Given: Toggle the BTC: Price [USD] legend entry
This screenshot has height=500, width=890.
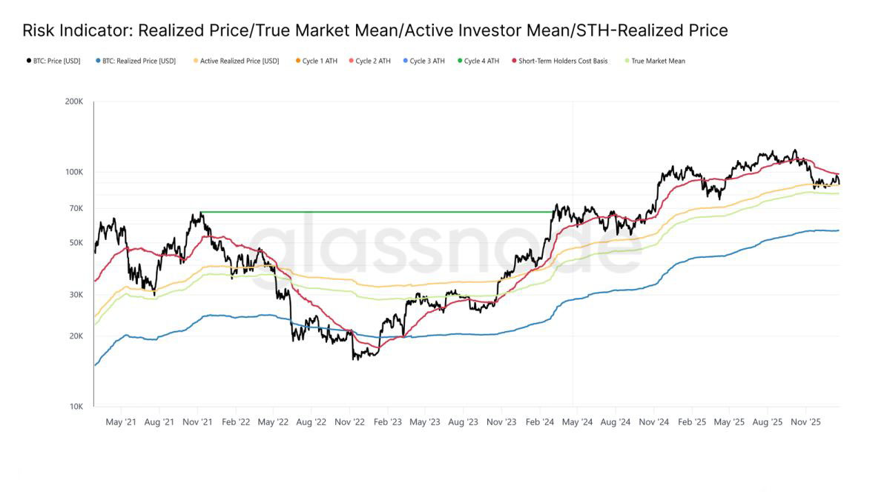Looking at the screenshot, I should 53,61.
